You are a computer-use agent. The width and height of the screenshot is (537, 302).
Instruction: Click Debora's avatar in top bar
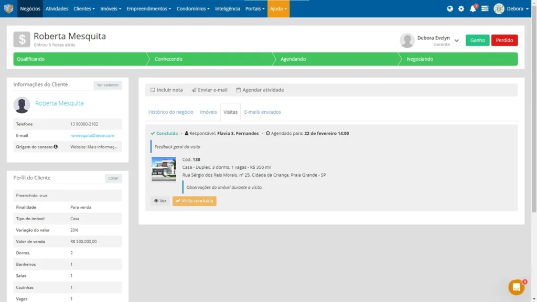pyautogui.click(x=499, y=8)
